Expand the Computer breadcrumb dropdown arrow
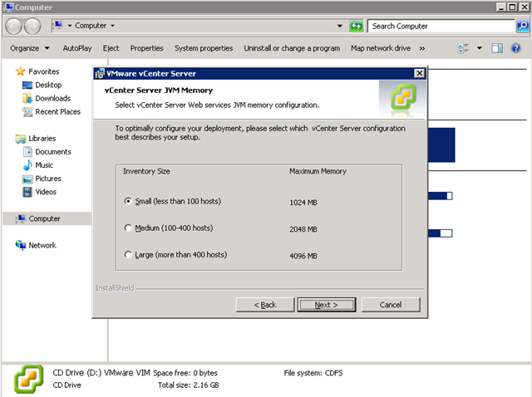Image resolution: width=532 pixels, height=397 pixels. click(x=112, y=26)
